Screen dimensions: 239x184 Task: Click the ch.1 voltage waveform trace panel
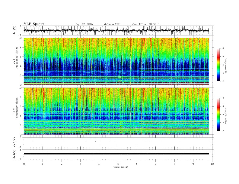pos(119,30)
